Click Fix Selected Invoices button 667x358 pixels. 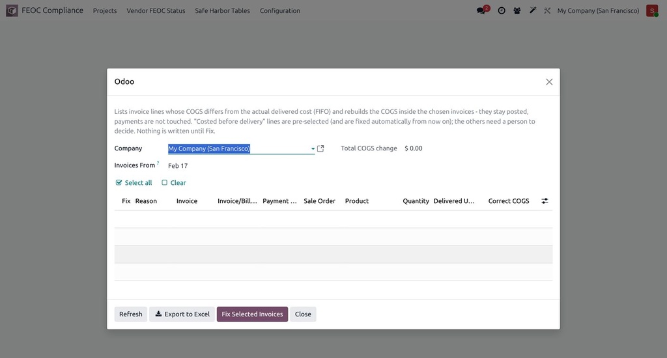[252, 314]
